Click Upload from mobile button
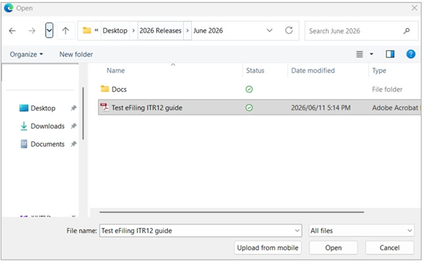 click(268, 248)
